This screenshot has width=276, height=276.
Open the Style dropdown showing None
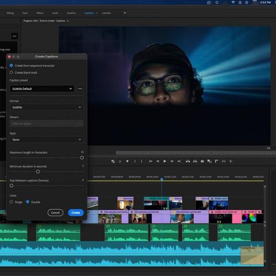tap(47, 140)
